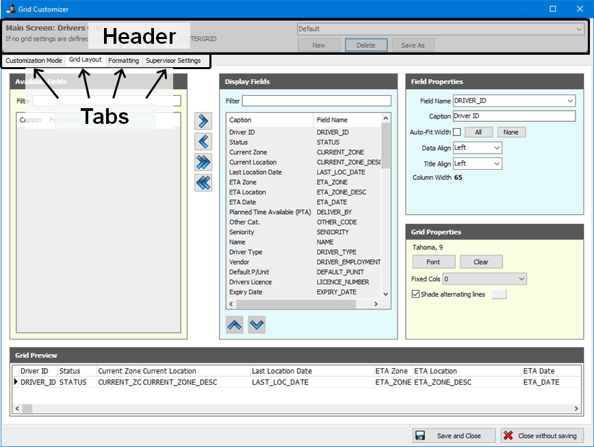Click the single right arrow move-field icon

click(x=203, y=121)
